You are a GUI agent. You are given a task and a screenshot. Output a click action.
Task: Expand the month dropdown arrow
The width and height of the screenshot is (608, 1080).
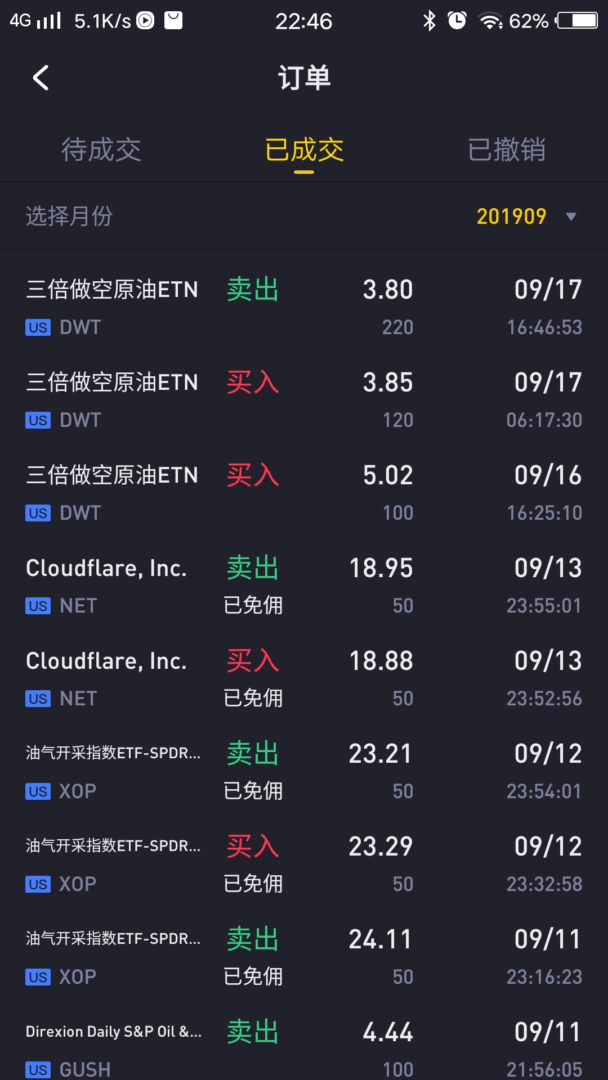571,217
